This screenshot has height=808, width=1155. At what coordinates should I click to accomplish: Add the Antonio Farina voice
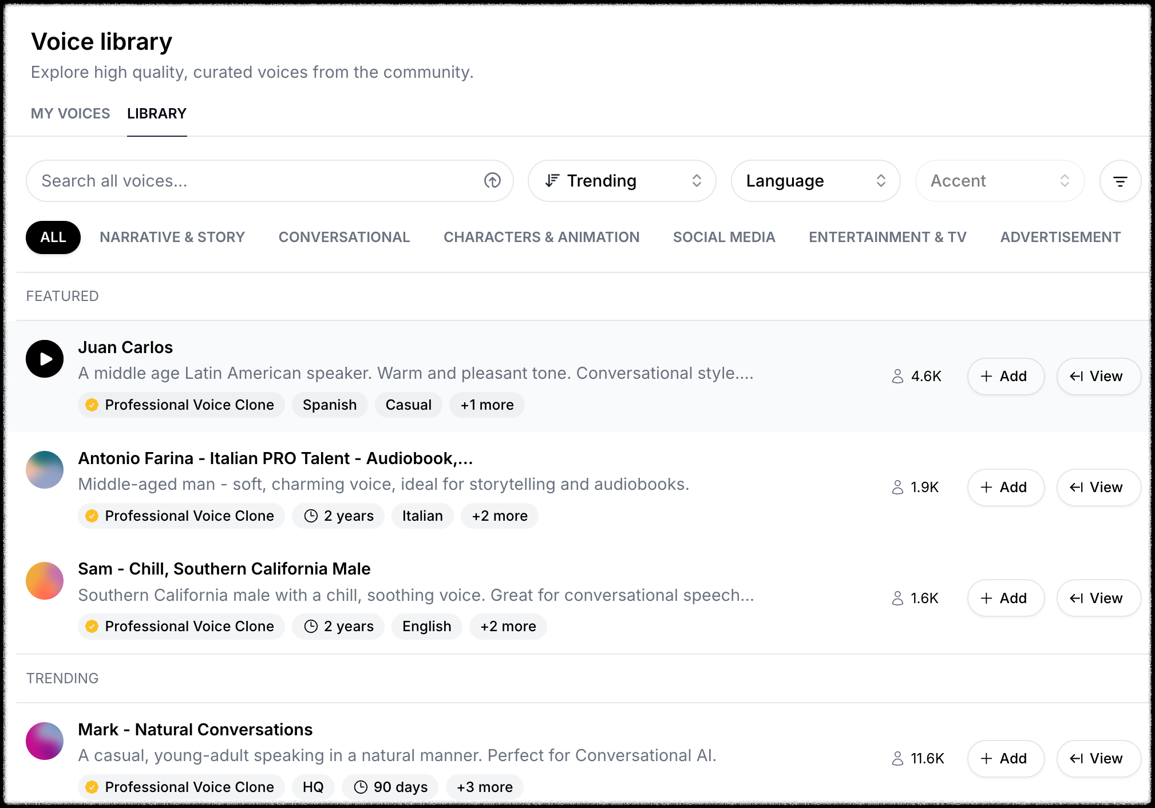(1005, 488)
